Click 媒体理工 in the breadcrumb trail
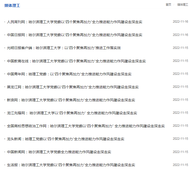Screen dimensions: 193x170 pyautogui.click(x=183, y=5)
